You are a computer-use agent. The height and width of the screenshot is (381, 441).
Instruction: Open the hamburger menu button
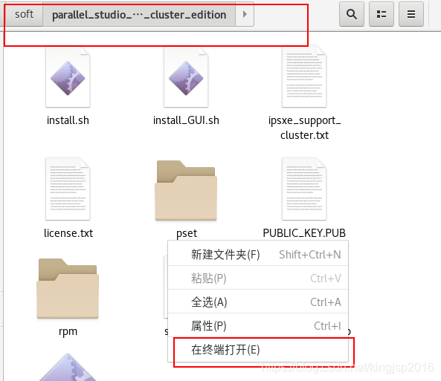click(411, 14)
